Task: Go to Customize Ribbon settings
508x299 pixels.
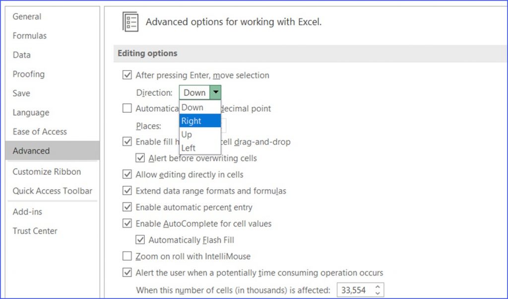Action: pos(47,172)
